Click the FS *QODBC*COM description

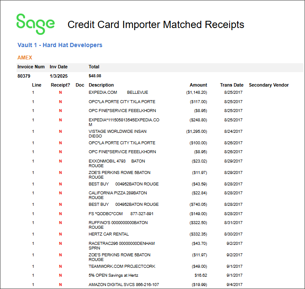(121, 214)
